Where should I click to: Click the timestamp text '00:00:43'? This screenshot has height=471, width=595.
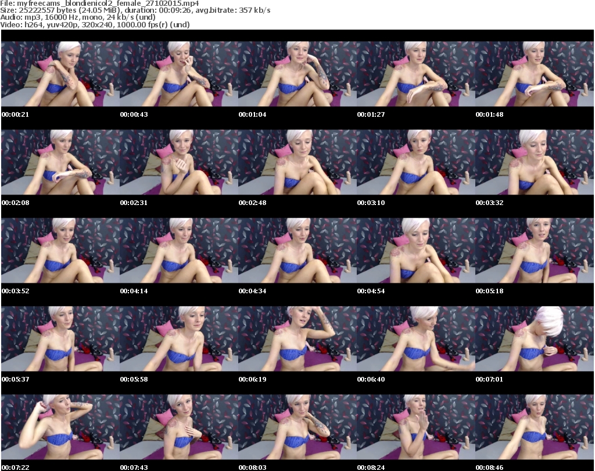point(134,114)
